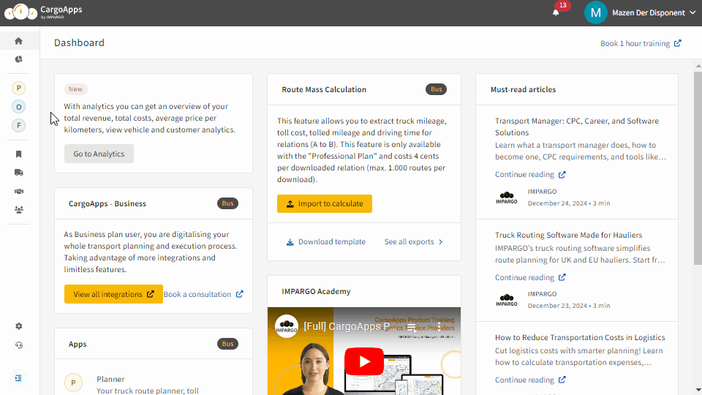Viewport: 702px width, 395px height.
Task: Open the 'Book a consultation' link
Action: click(x=203, y=294)
